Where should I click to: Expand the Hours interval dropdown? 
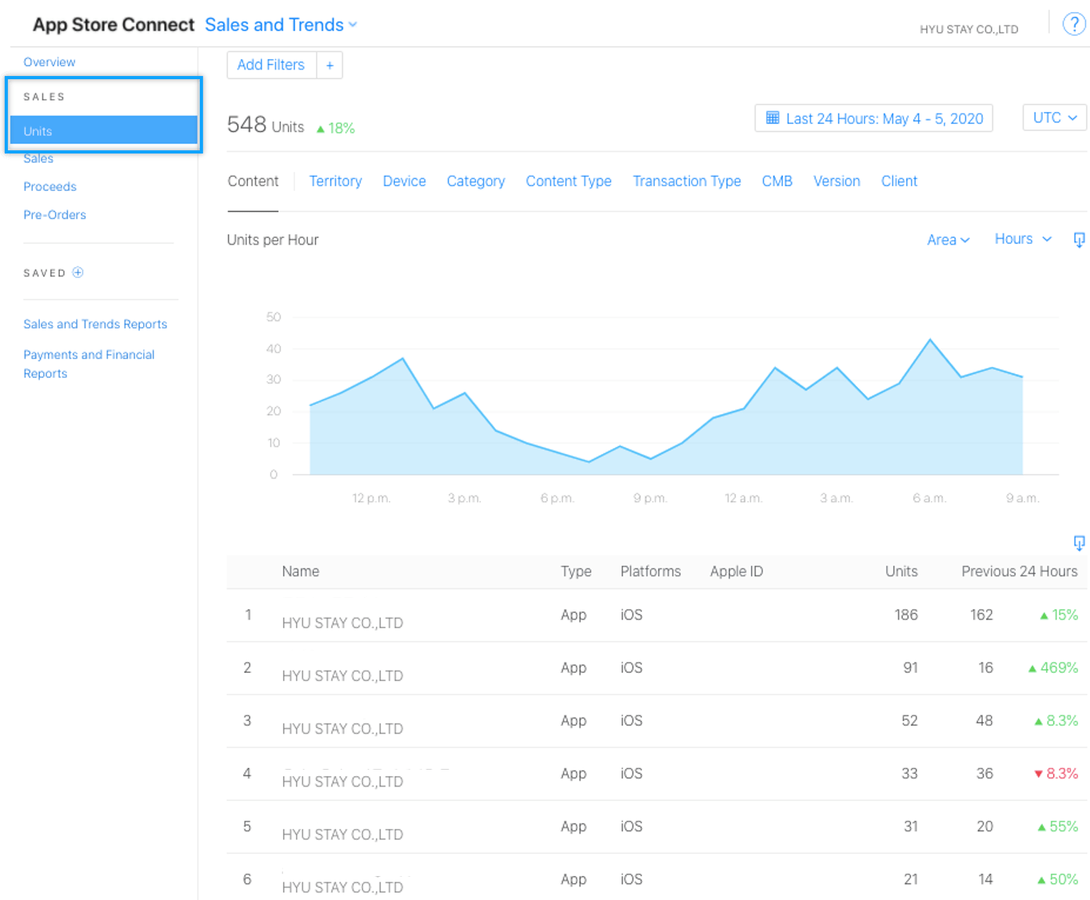(x=1022, y=239)
